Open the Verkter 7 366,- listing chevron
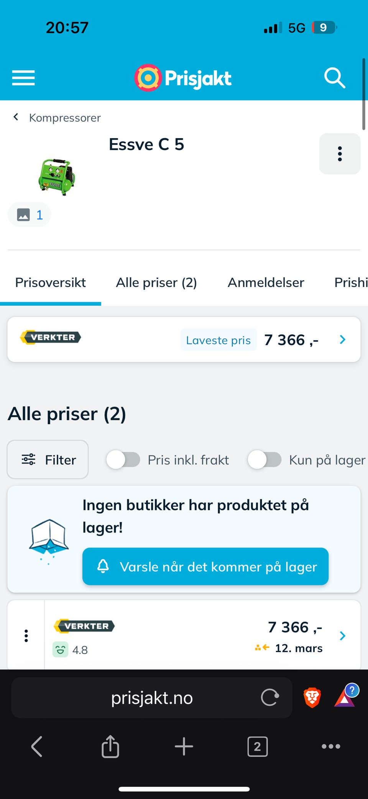The height and width of the screenshot is (799, 368). pos(342,635)
